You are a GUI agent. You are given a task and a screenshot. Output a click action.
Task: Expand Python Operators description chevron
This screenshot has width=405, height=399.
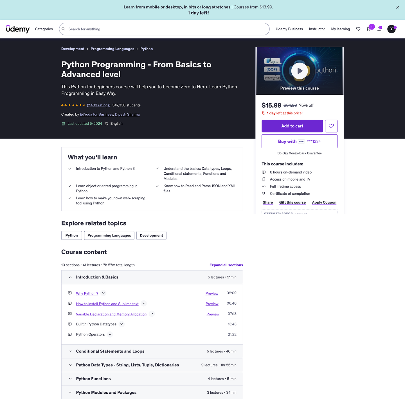(110, 334)
